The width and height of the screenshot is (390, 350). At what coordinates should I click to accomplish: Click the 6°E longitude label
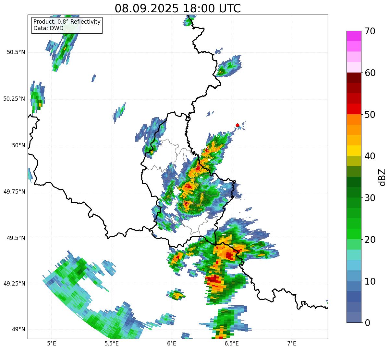click(x=172, y=343)
